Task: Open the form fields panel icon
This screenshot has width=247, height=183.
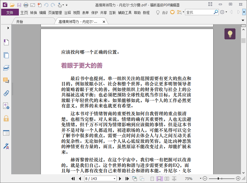Action: (6, 133)
